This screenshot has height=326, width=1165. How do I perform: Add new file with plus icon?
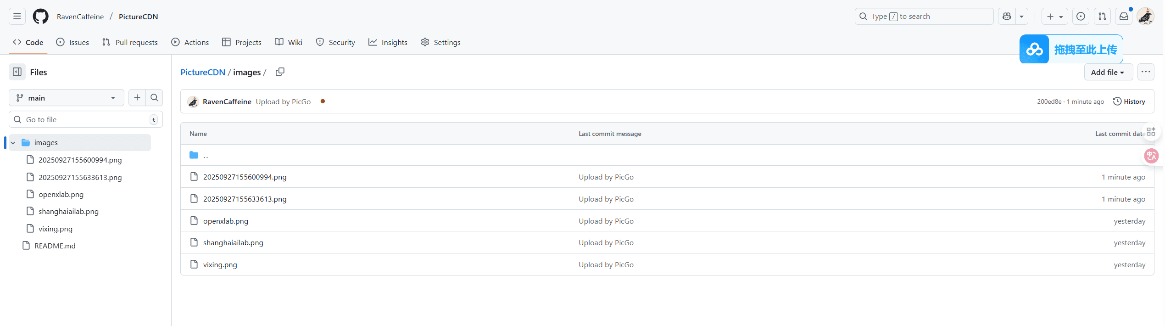[x=137, y=98]
